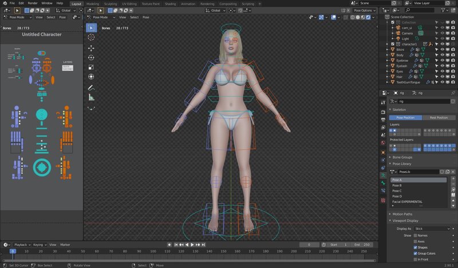Open the Render menu in the top bar
458x268 pixels.
tap(33, 3)
